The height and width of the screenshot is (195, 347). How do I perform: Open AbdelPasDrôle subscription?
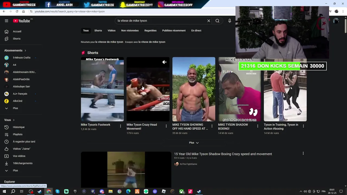21,79
